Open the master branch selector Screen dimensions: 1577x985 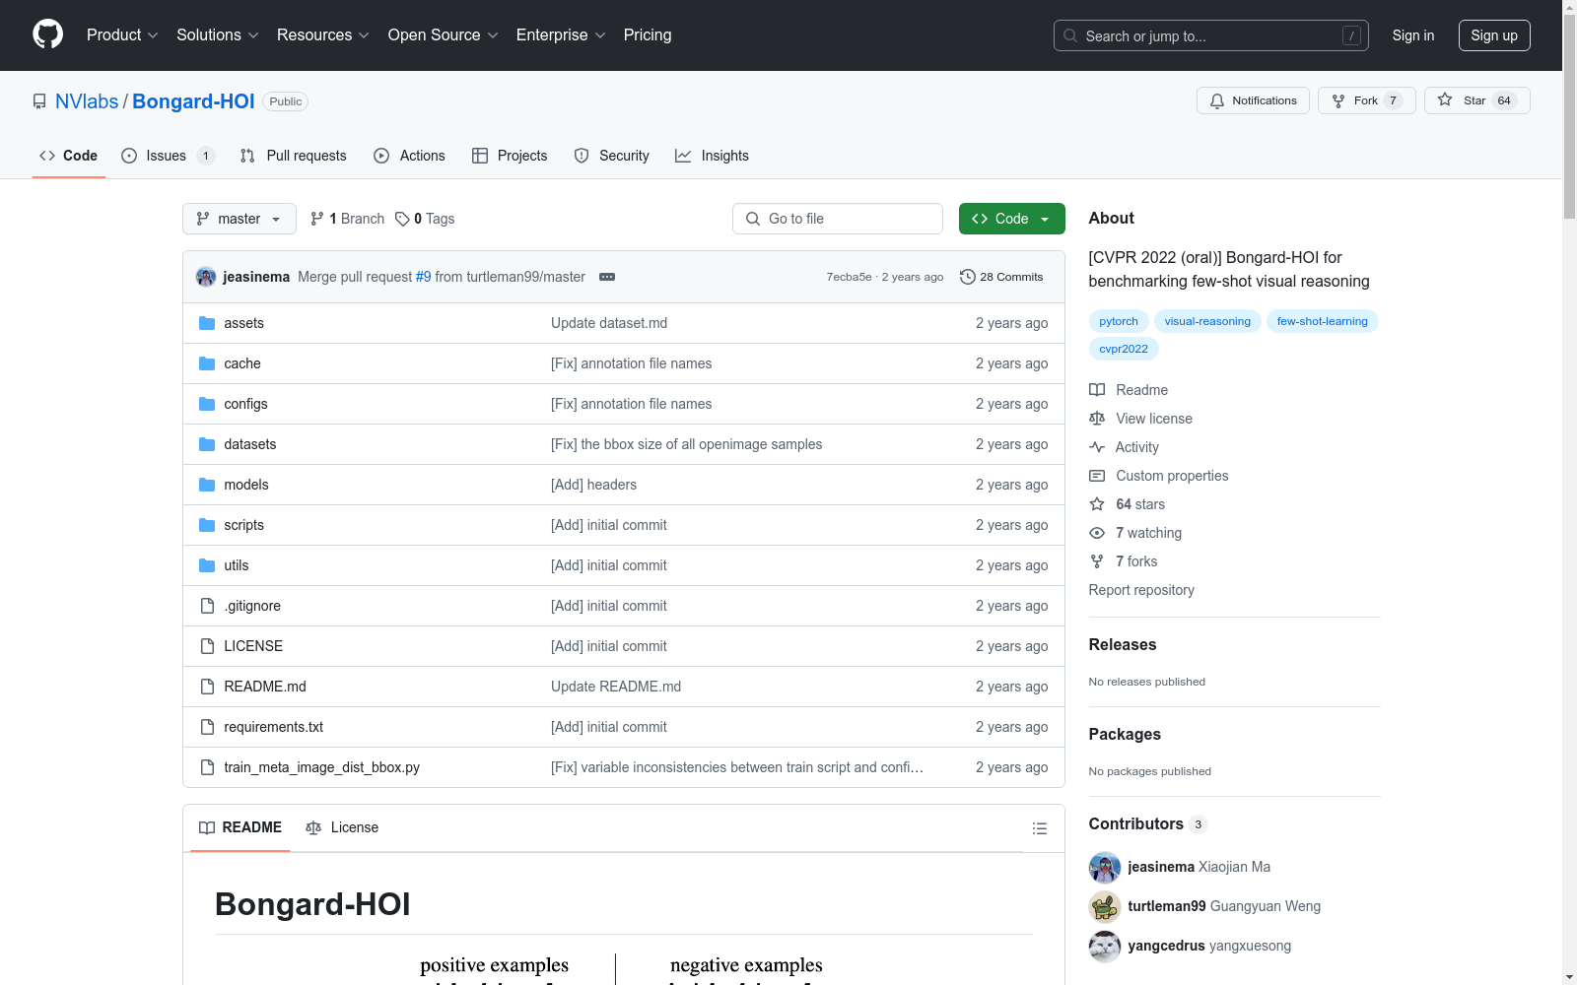coord(240,219)
